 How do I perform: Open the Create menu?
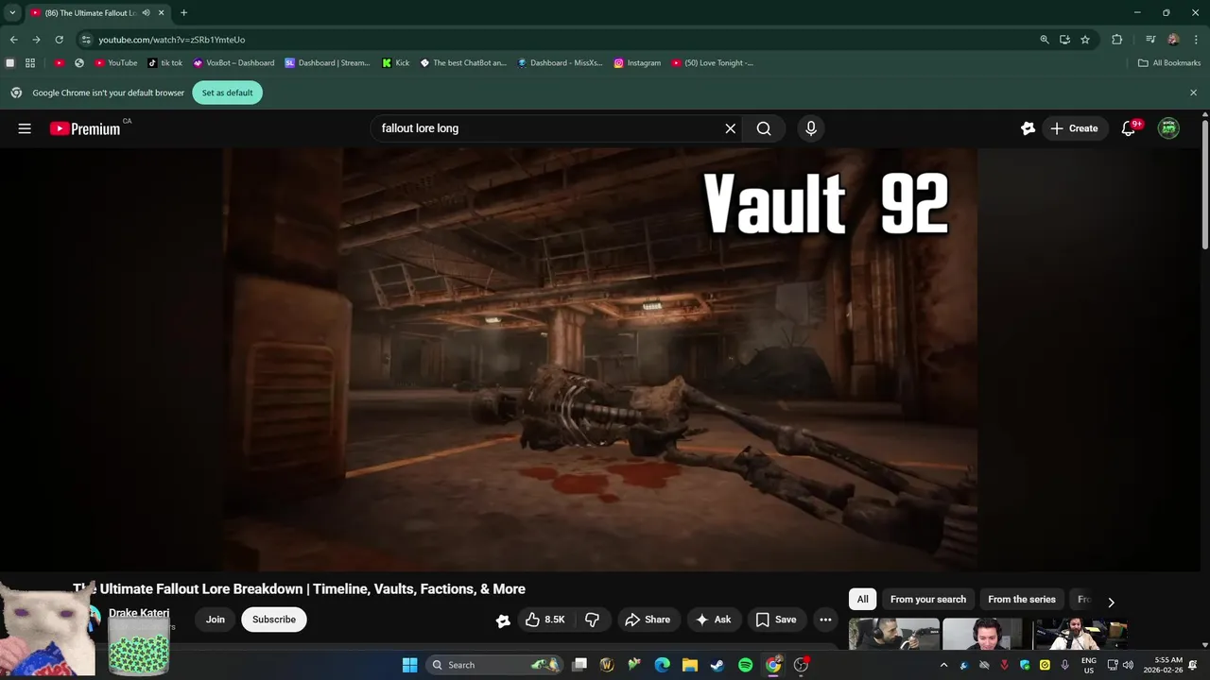(1075, 128)
